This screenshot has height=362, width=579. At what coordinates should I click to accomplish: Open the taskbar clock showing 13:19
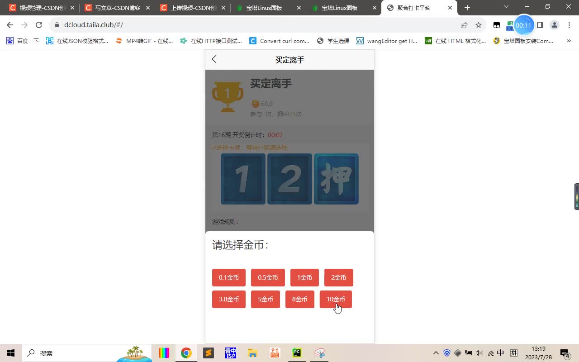(538, 353)
